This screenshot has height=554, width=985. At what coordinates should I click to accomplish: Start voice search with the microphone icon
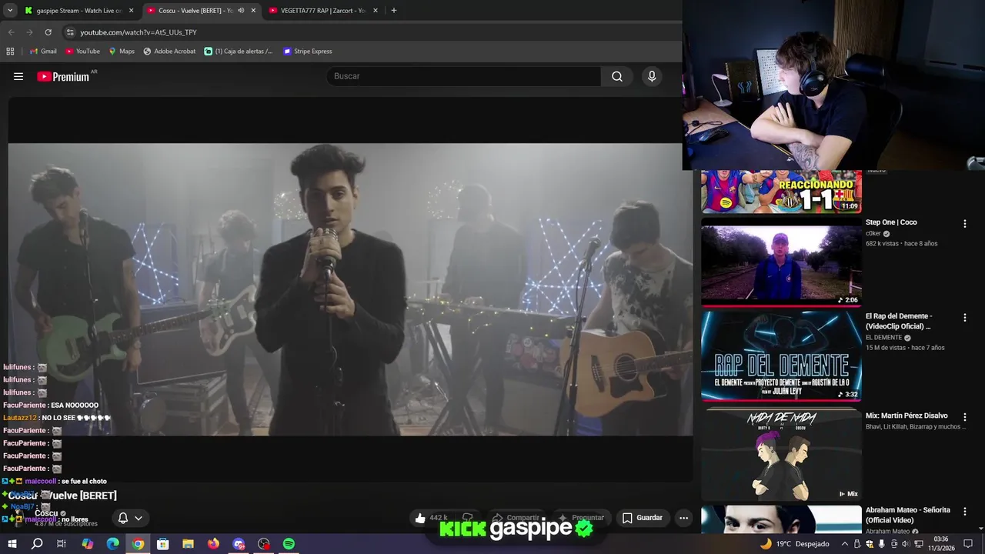click(x=652, y=76)
